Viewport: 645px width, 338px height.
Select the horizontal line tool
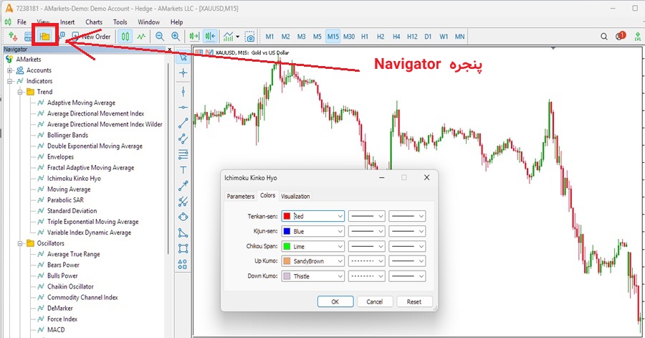pyautogui.click(x=183, y=108)
